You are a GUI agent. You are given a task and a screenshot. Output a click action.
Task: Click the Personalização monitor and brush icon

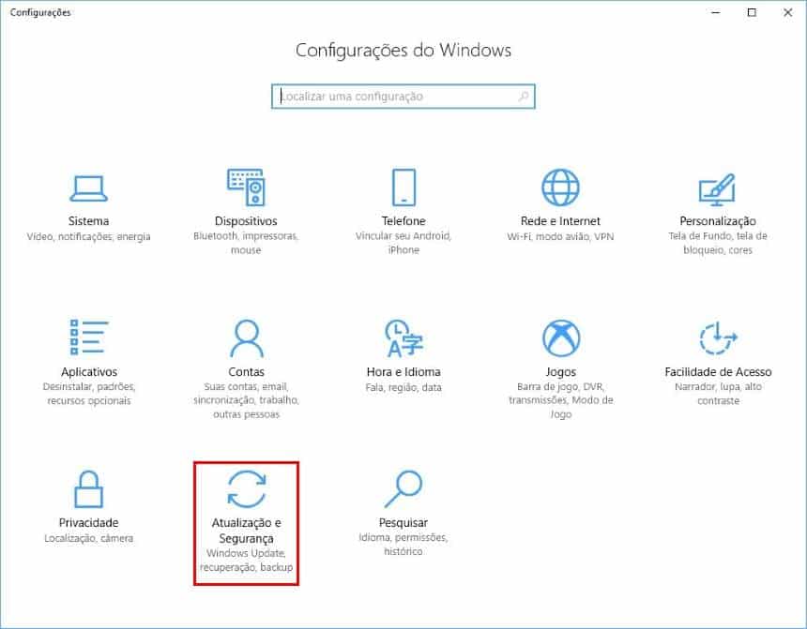point(718,189)
